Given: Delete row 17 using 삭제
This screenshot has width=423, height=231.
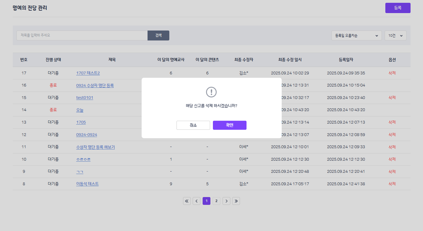Looking at the screenshot, I should [392, 73].
